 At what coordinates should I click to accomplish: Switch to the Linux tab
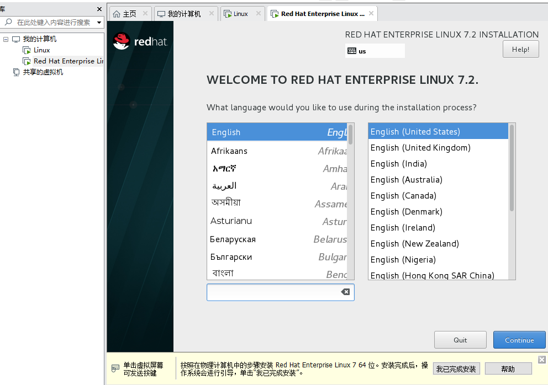pyautogui.click(x=239, y=13)
